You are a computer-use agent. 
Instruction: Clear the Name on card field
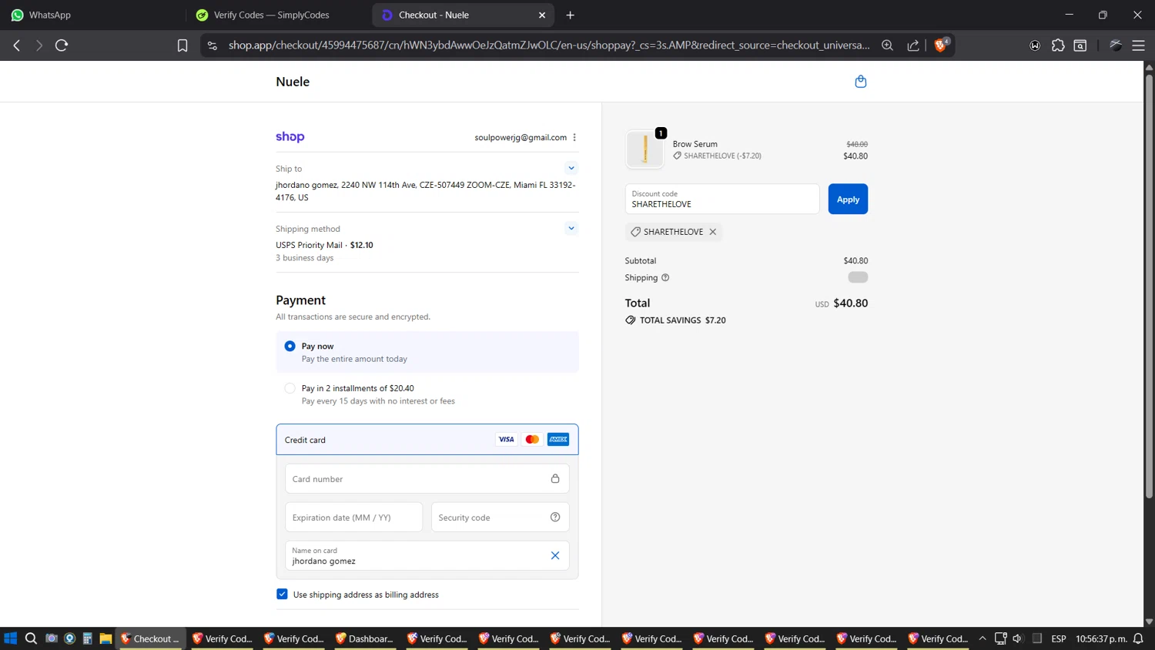(555, 555)
